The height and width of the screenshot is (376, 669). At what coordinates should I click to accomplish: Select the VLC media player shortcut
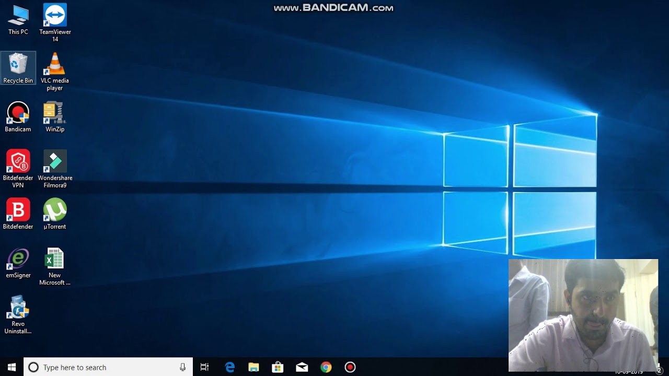click(55, 72)
